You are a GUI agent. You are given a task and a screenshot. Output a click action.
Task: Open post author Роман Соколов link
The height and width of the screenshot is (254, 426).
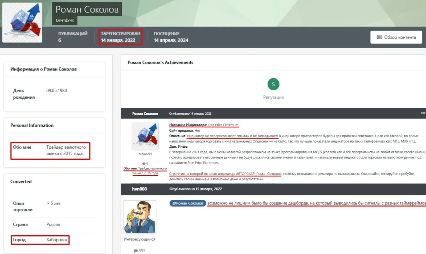145,114
